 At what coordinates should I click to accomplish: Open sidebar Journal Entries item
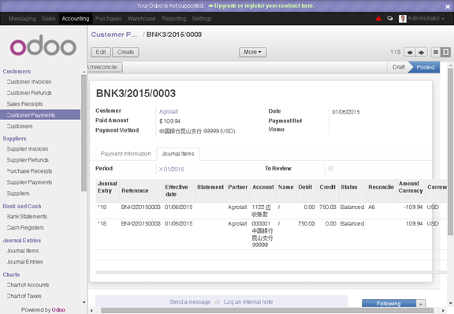coord(25,261)
